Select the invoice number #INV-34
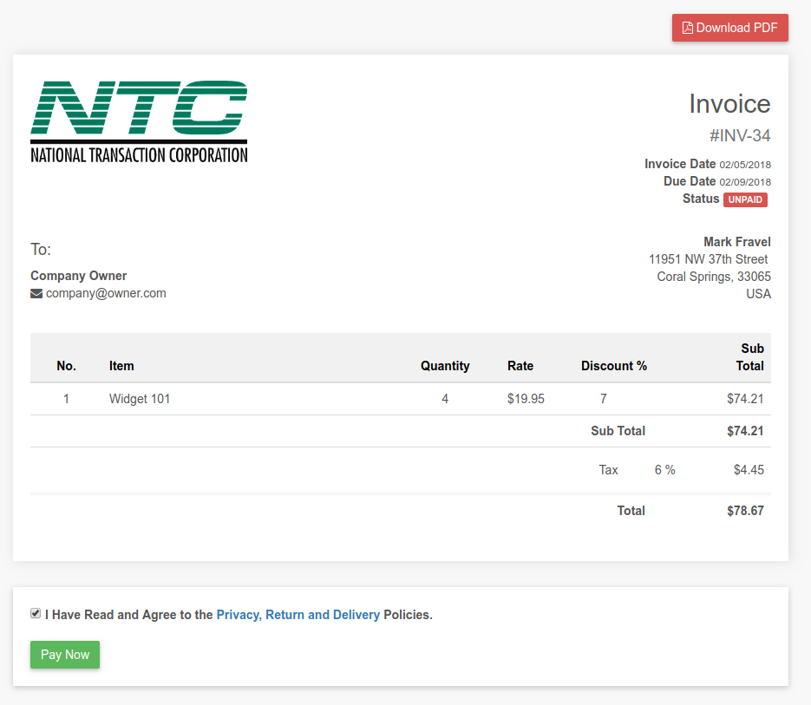This screenshot has width=811, height=705. coord(739,135)
